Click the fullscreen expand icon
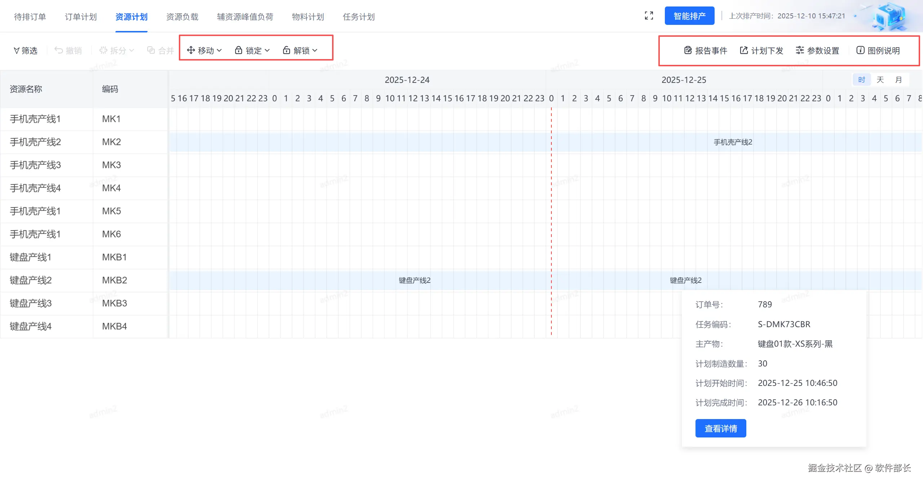The image size is (923, 485). click(649, 15)
